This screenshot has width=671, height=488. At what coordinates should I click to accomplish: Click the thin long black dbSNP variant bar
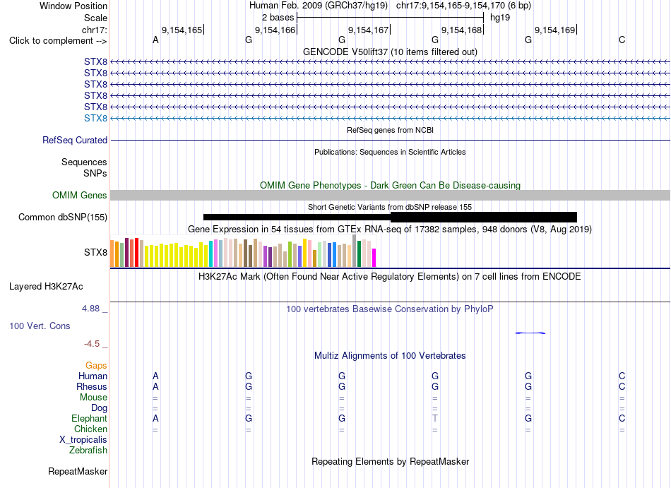(297, 218)
